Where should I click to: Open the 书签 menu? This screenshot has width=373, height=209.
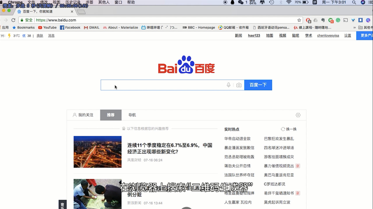click(89, 2)
